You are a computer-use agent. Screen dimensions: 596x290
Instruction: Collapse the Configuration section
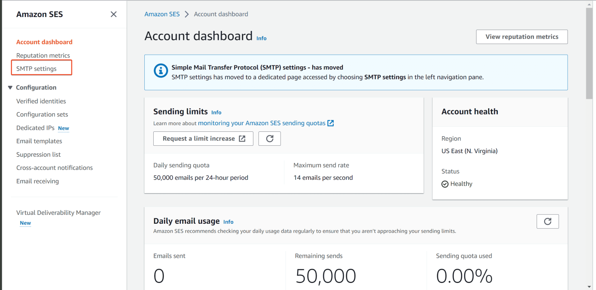point(10,87)
